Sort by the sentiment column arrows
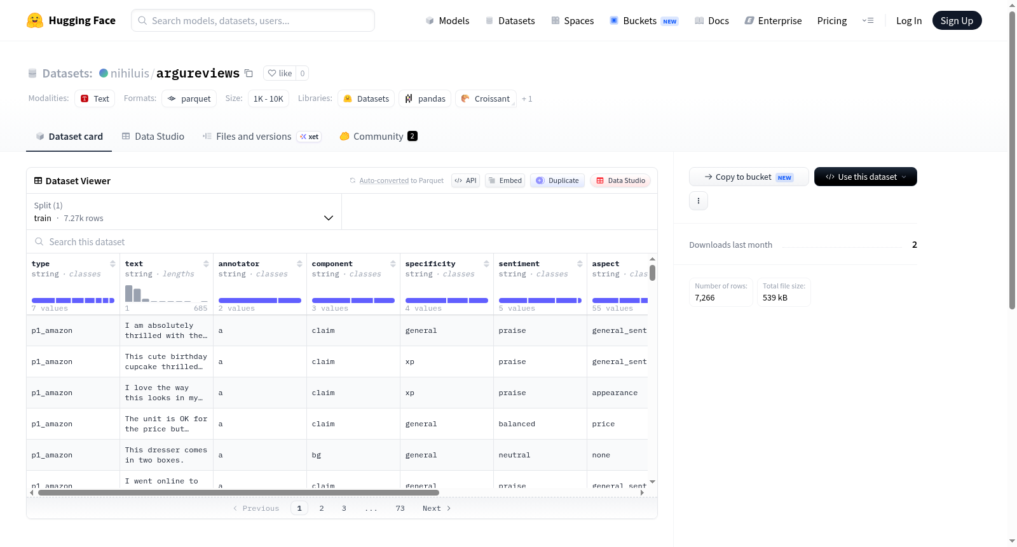The width and height of the screenshot is (1017, 547). coord(580,264)
